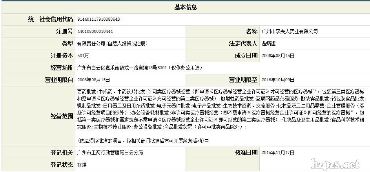Click the 成立日期 value 2006年08月15日

pyautogui.click(x=277, y=56)
